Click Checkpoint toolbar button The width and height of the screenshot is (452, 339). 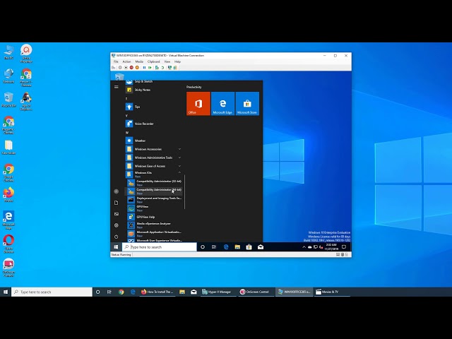pos(157,68)
